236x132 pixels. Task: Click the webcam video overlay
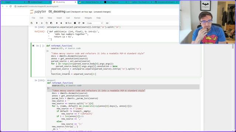(x=207, y=22)
